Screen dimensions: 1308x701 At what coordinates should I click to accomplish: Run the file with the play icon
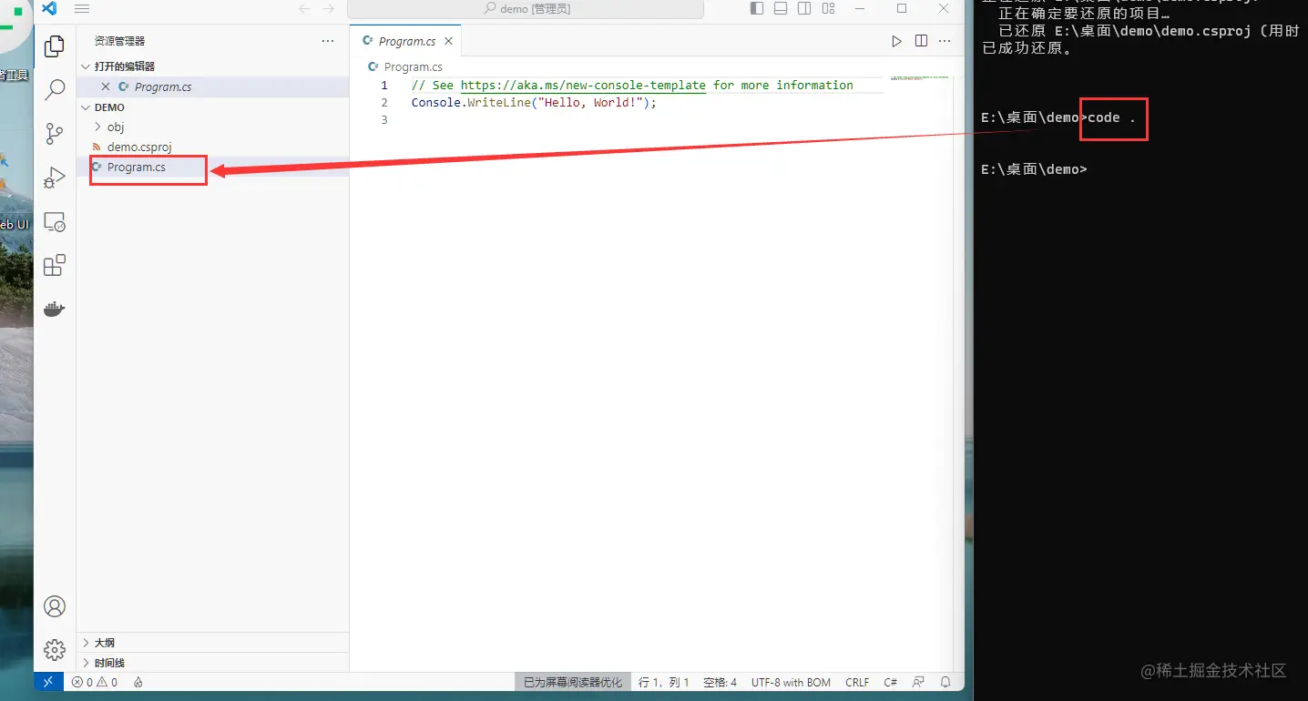pyautogui.click(x=896, y=41)
